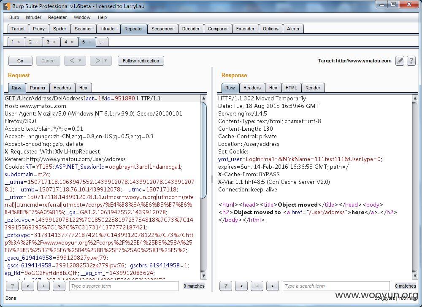Switch to the Alerts tool tab
Screen dimensions: 422x307
(x=293, y=29)
